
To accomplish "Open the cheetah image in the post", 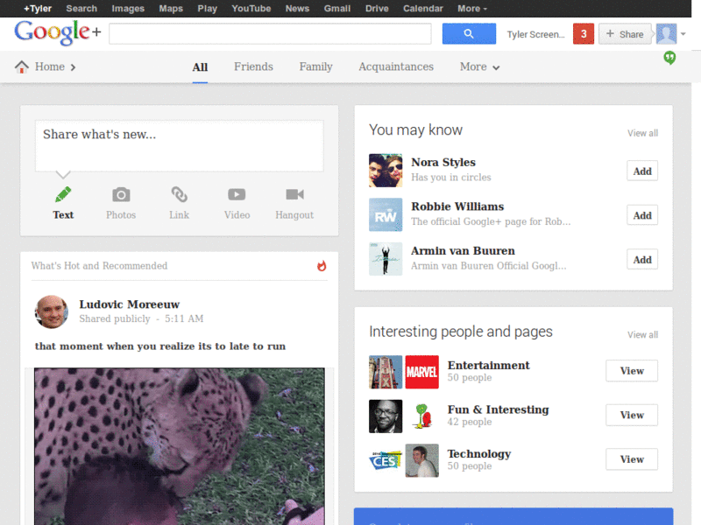I will click(x=180, y=446).
